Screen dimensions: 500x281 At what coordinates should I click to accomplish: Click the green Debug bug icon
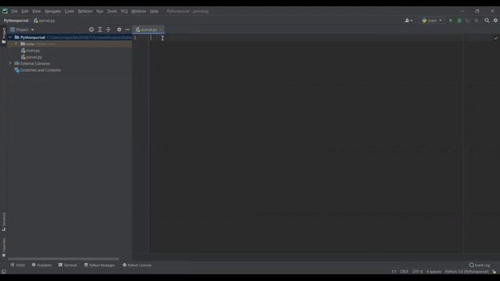pos(459,21)
